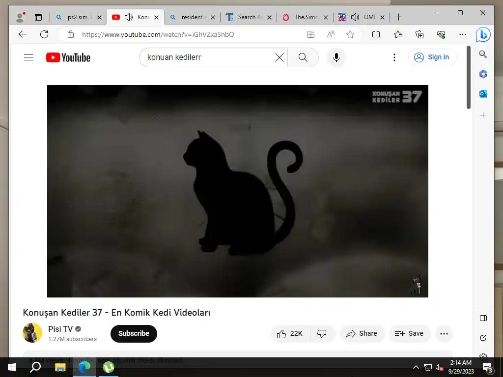
Task: Switch to the ps2 sim search tab
Action: coord(79,17)
